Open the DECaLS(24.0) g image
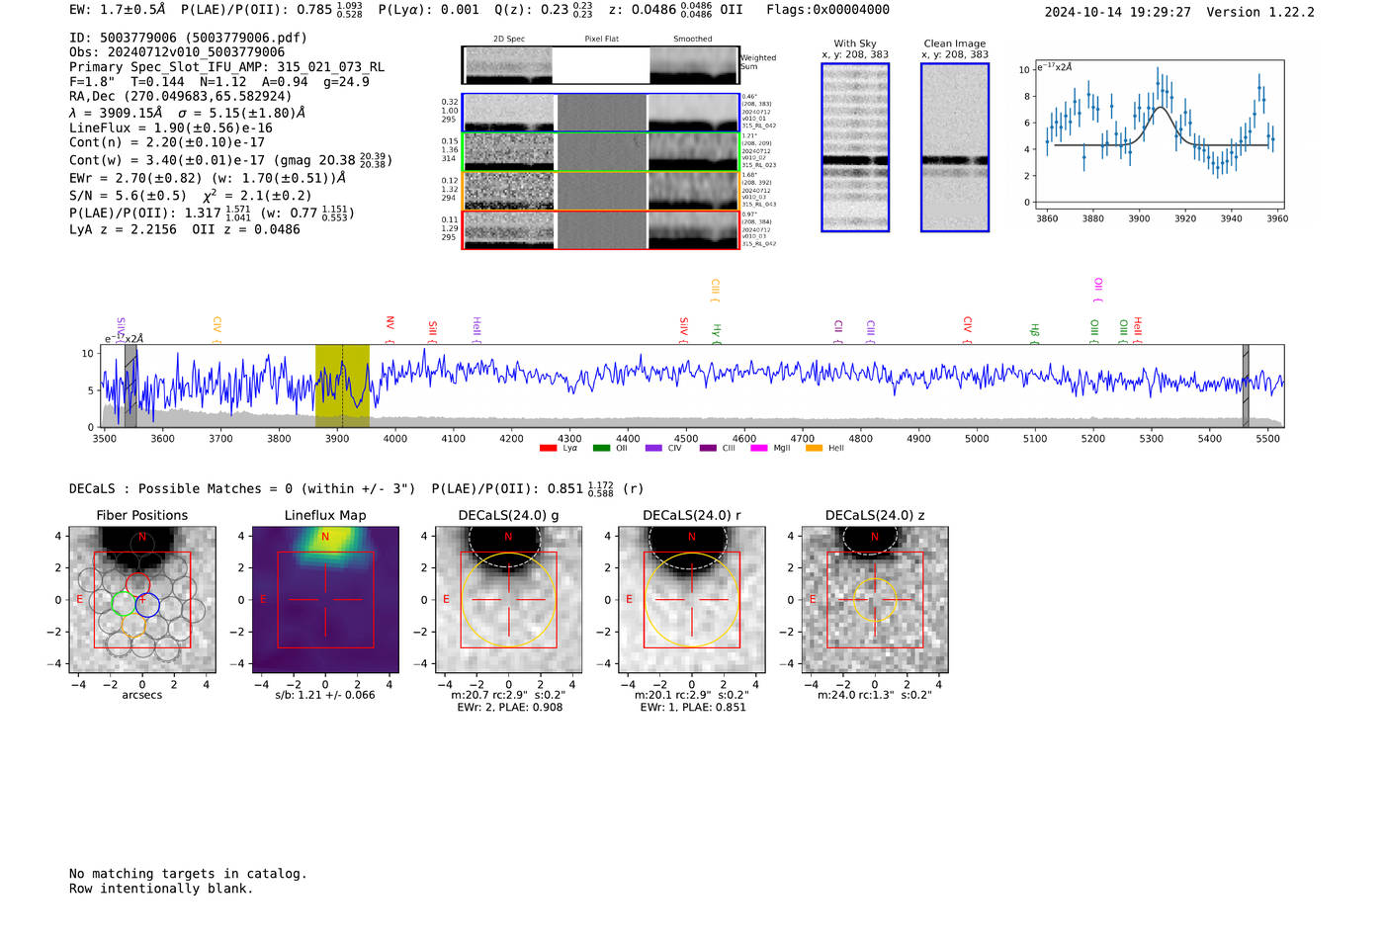 pos(509,600)
